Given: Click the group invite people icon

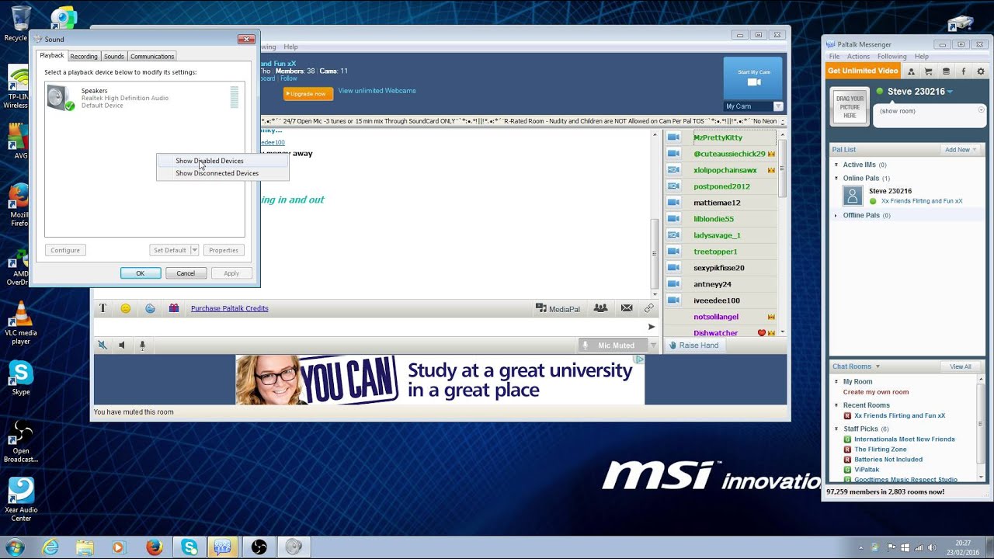Looking at the screenshot, I should click(x=600, y=308).
